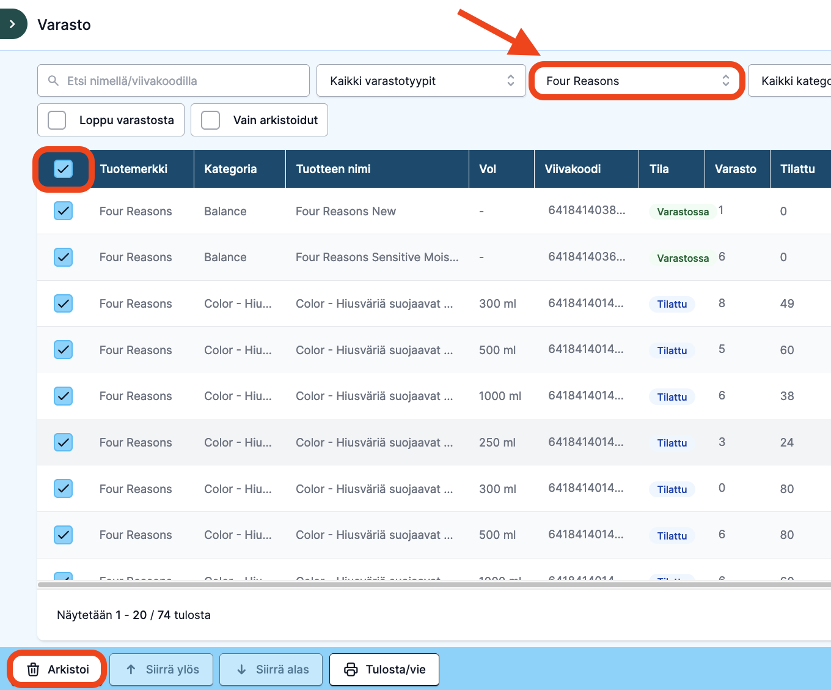Click the 1000 ml volume cell
This screenshot has width=831, height=690.
pos(500,396)
